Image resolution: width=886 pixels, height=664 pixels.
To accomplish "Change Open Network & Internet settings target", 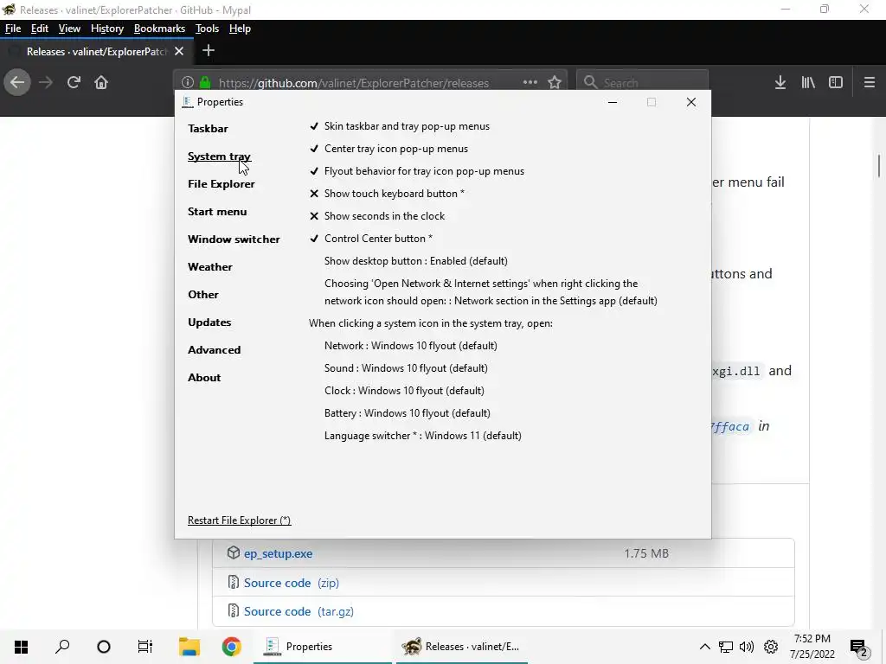I will point(491,292).
